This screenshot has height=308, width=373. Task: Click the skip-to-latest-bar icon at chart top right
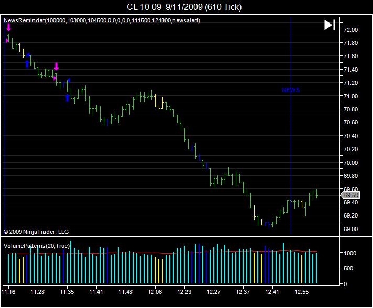(x=330, y=25)
